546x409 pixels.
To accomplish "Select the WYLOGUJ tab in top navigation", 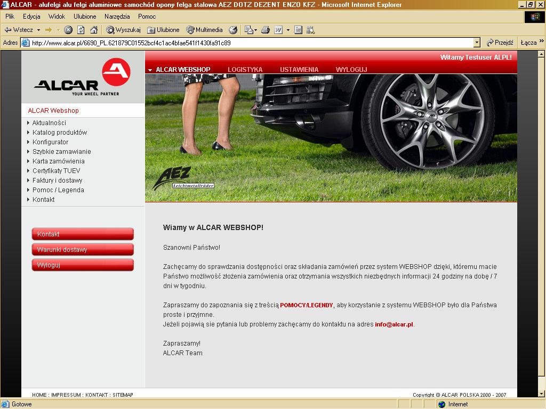I will [351, 70].
